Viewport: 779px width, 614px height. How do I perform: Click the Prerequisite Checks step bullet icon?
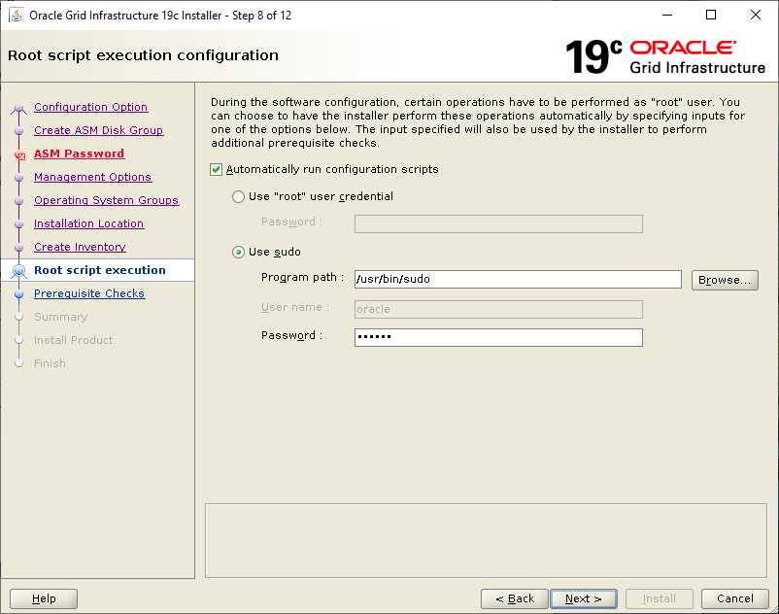coord(18,294)
